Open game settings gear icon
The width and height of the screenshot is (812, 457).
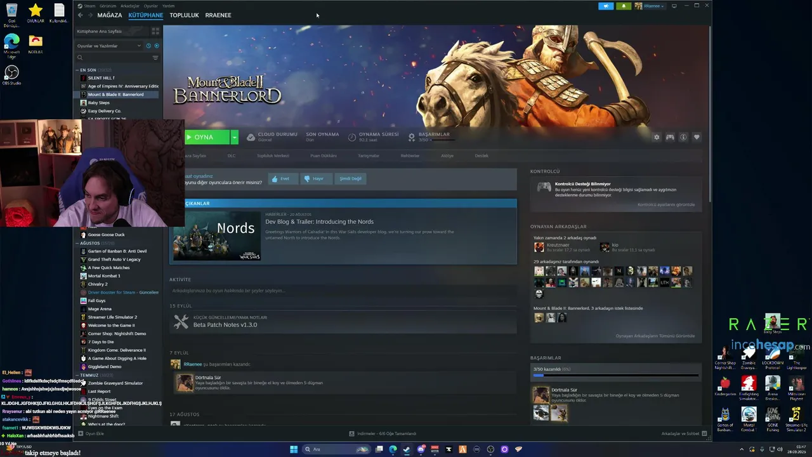pyautogui.click(x=657, y=137)
